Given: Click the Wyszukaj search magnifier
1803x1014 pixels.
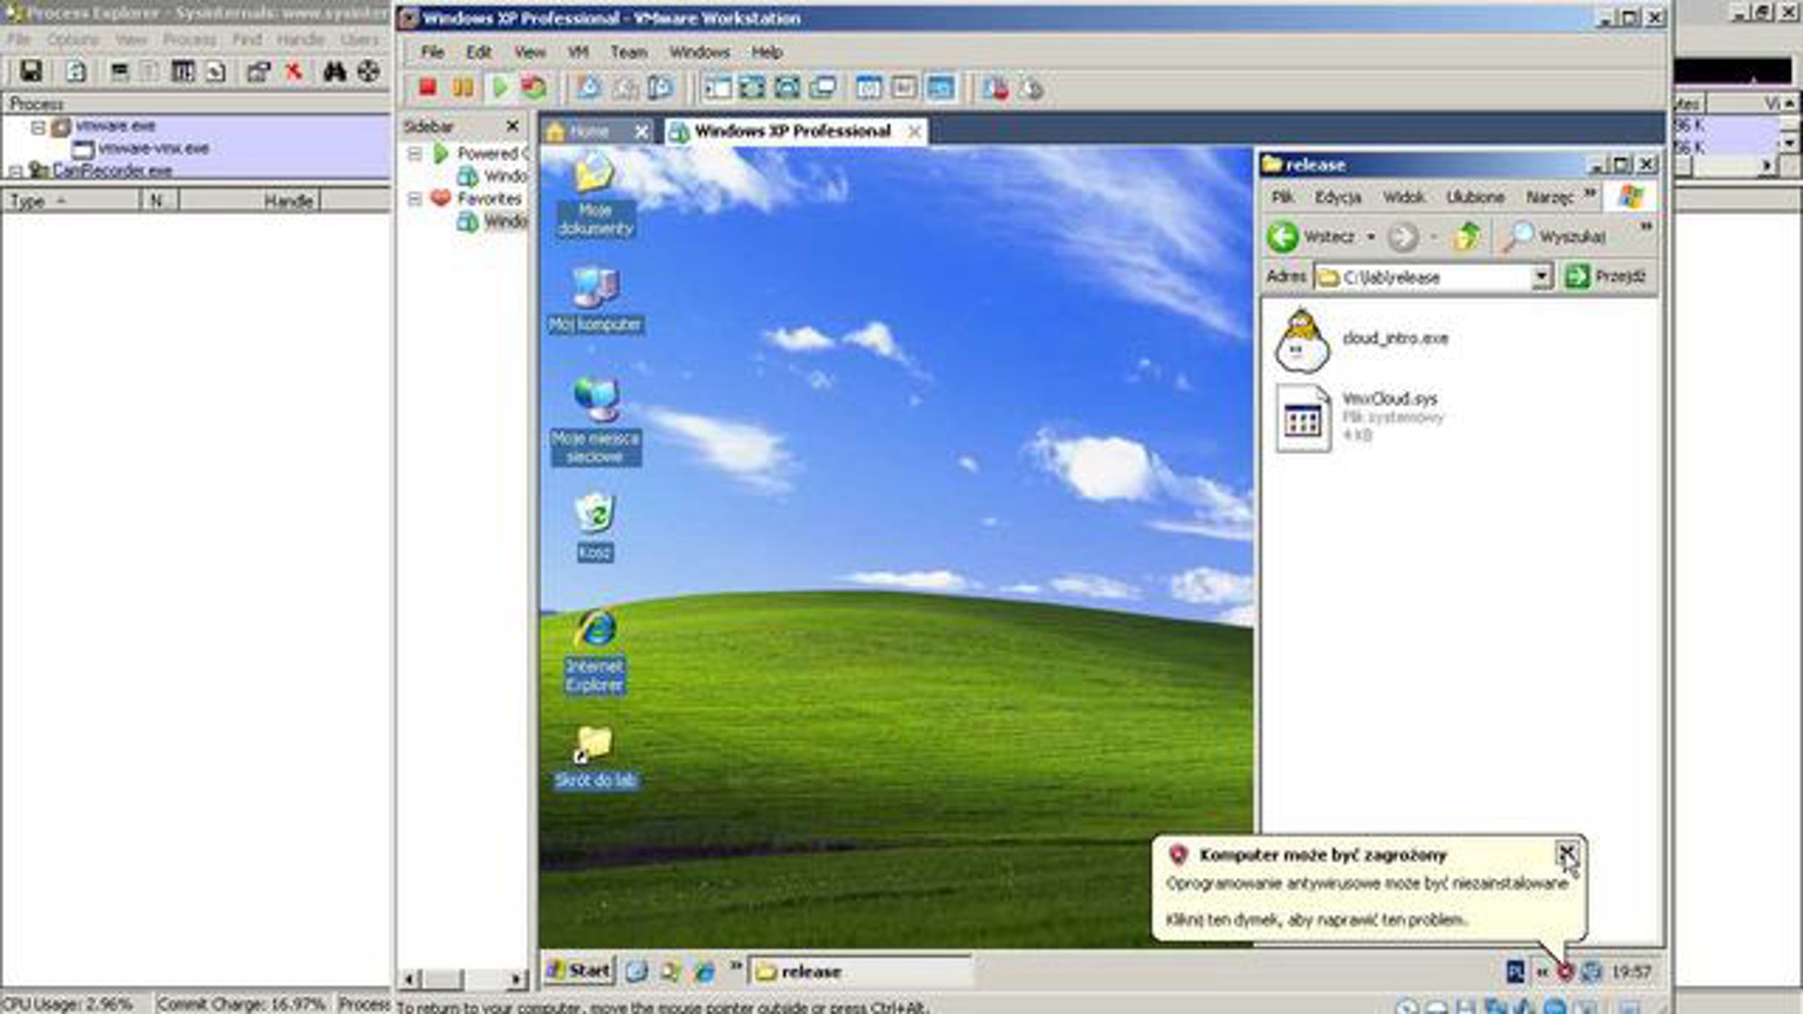Looking at the screenshot, I should [1518, 237].
